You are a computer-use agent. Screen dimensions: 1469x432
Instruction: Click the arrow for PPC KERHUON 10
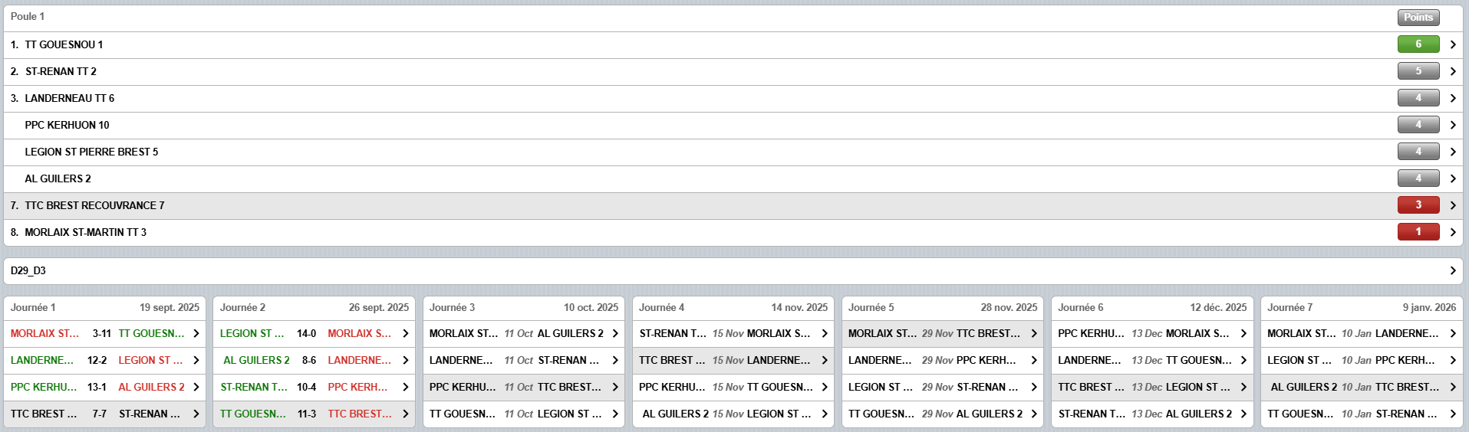[x=1452, y=125]
